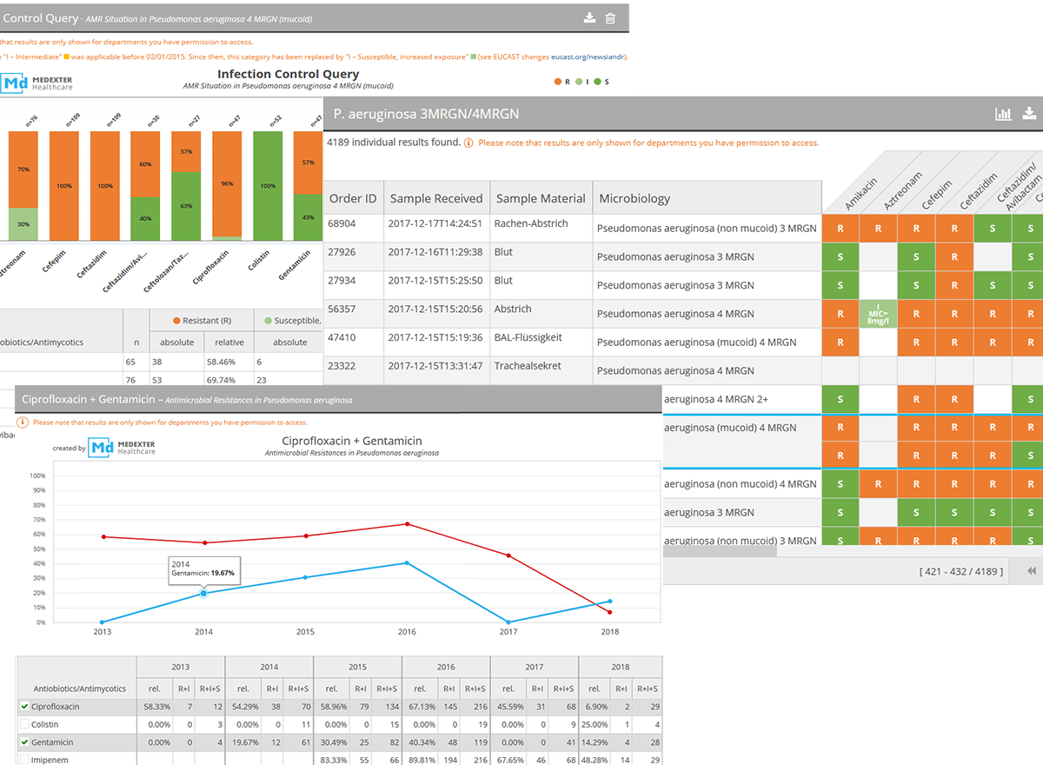This screenshot has height=765, width=1043.
Task: Delete the Infection Control Query with trash icon
Action: (x=610, y=18)
